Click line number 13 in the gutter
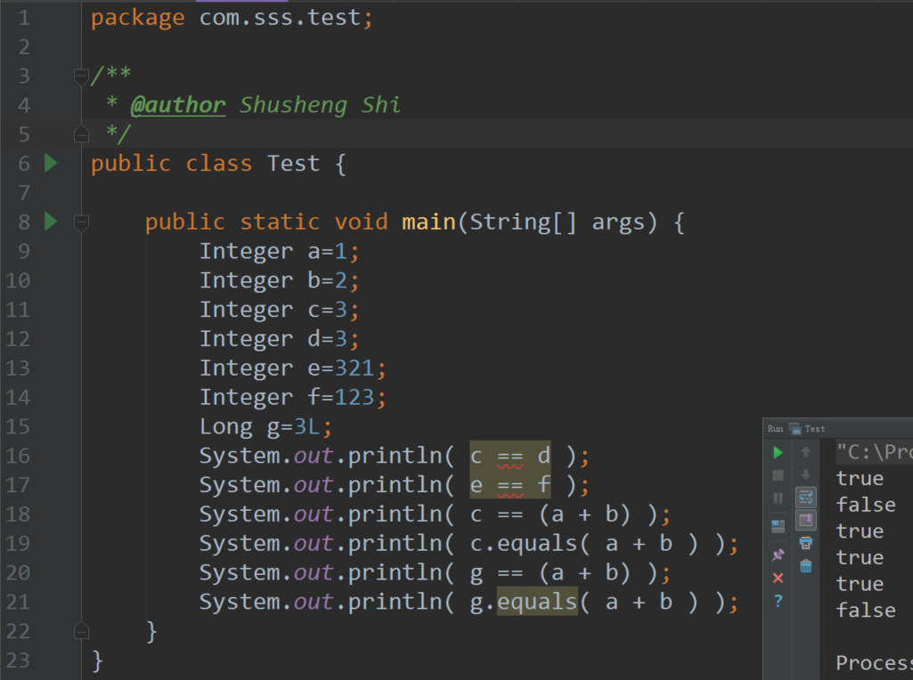The image size is (913, 680). 18,368
